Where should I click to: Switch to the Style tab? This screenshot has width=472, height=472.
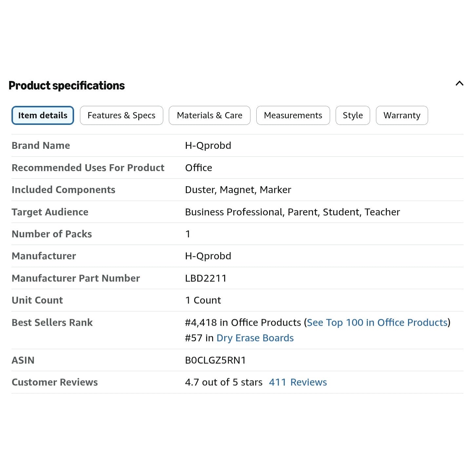pos(353,115)
